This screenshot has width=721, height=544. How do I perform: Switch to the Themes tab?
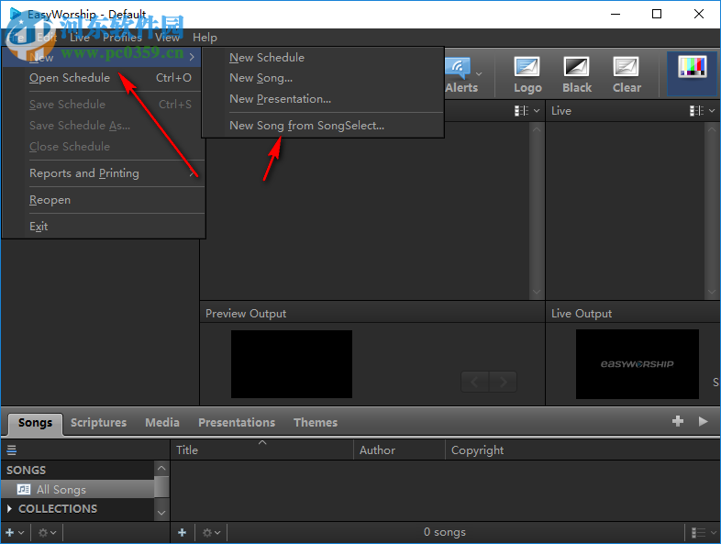[x=316, y=423]
